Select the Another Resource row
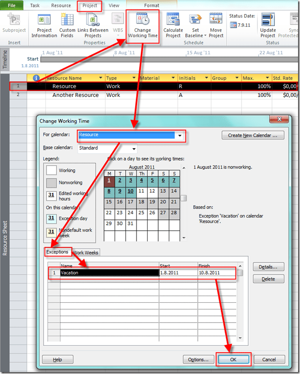This screenshot has width=300, height=374. pyautogui.click(x=75, y=95)
